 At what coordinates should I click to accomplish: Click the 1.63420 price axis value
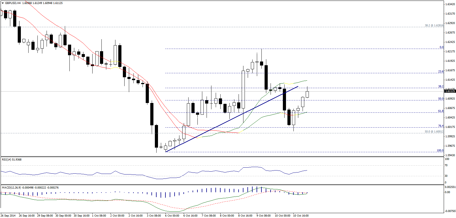450,4
